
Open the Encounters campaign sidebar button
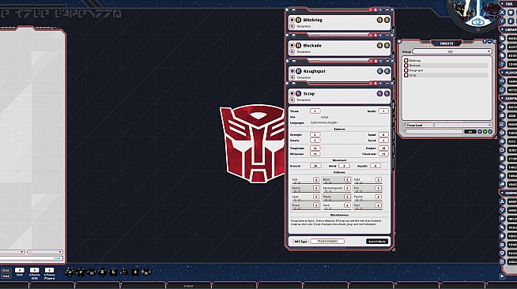pos(509,107)
